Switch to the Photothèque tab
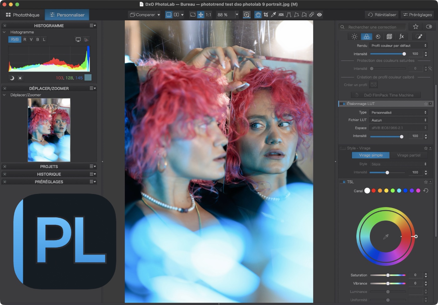Viewport: 438px width, 305px height. tap(23, 15)
